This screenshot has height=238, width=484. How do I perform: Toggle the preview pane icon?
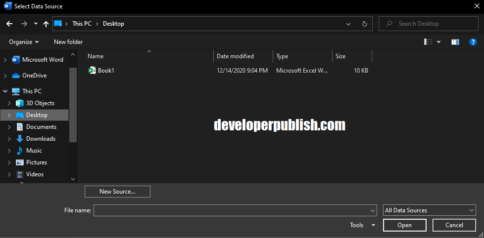[x=455, y=42]
